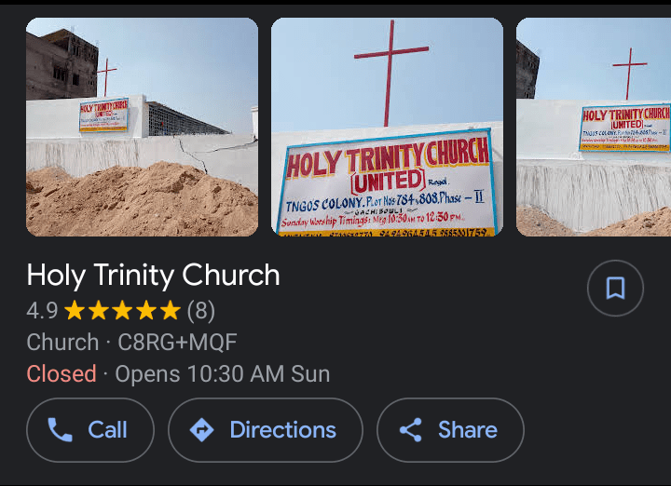
Task: Click the 4.9 rating number
Action: click(42, 310)
